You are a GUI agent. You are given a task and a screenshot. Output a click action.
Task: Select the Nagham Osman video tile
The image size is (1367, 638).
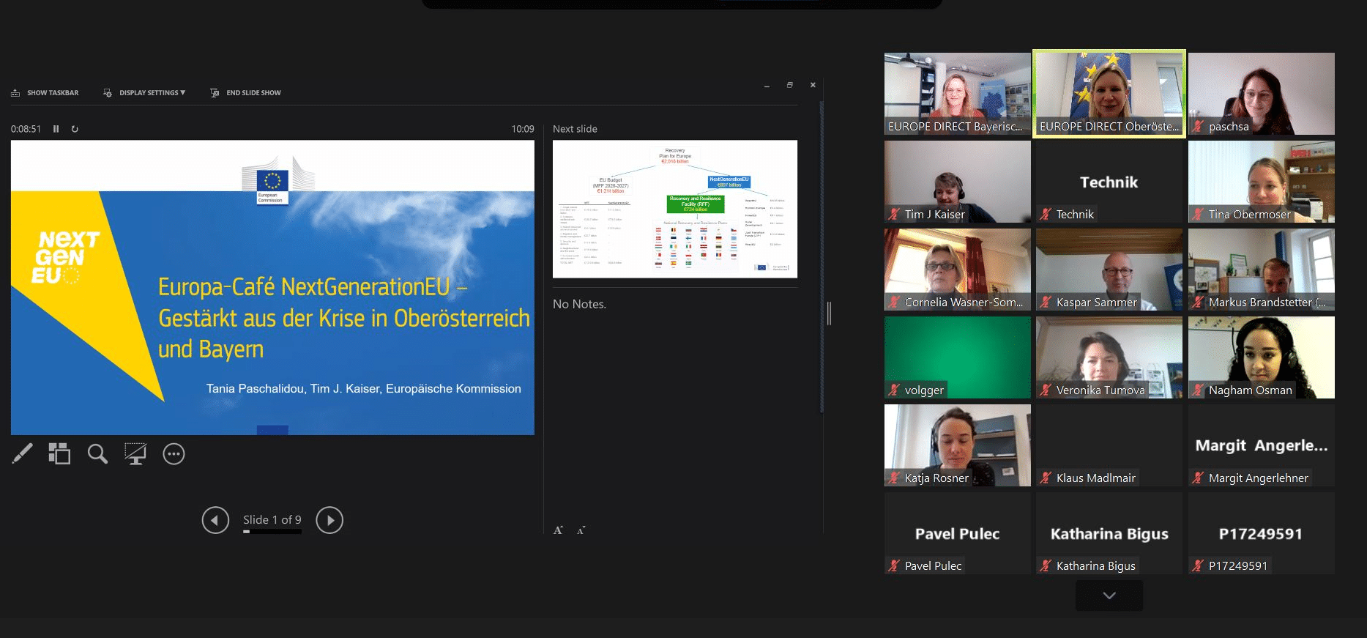pos(1262,357)
